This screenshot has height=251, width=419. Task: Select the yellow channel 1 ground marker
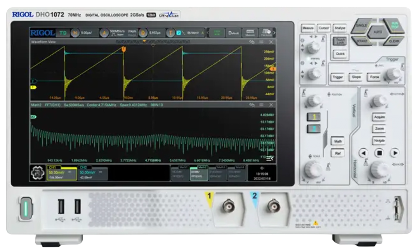point(33,87)
